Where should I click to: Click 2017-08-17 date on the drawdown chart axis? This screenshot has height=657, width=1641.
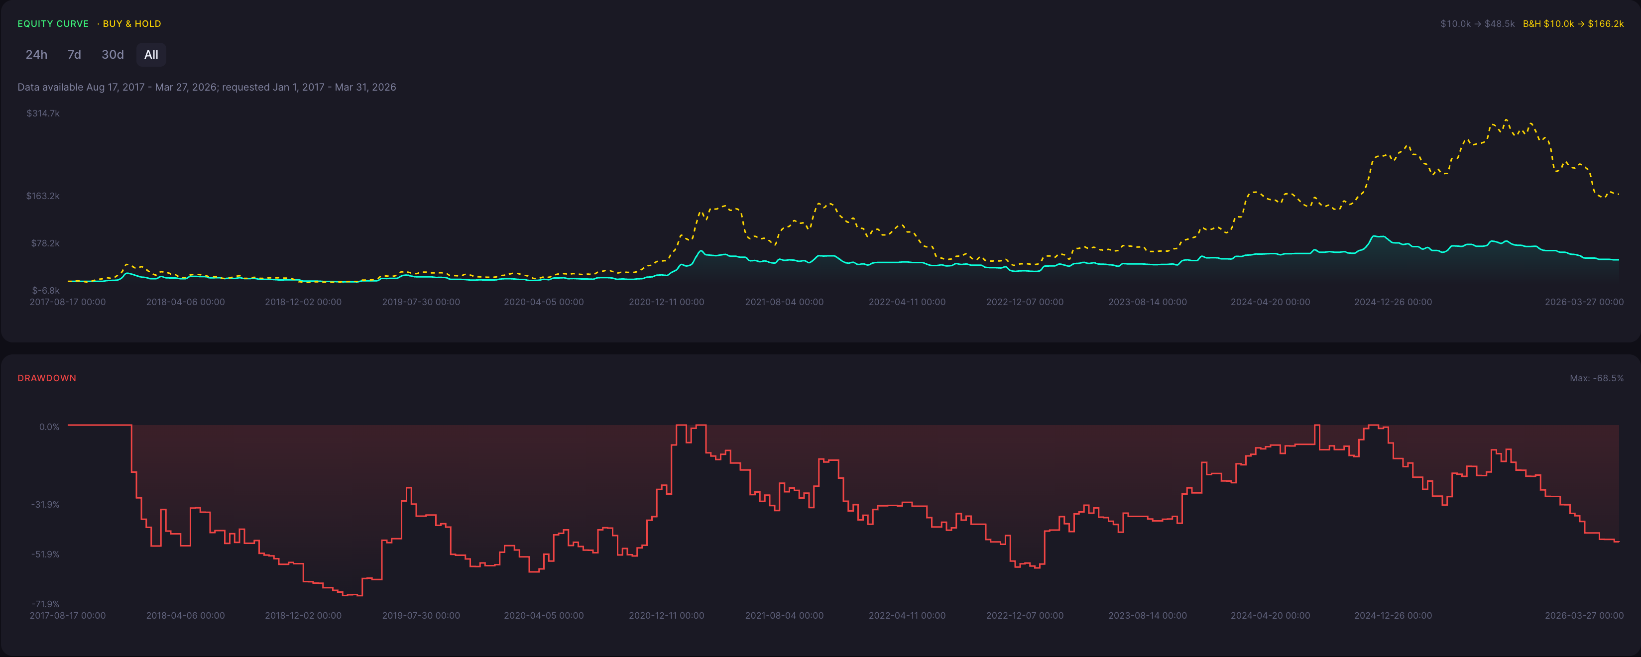68,616
